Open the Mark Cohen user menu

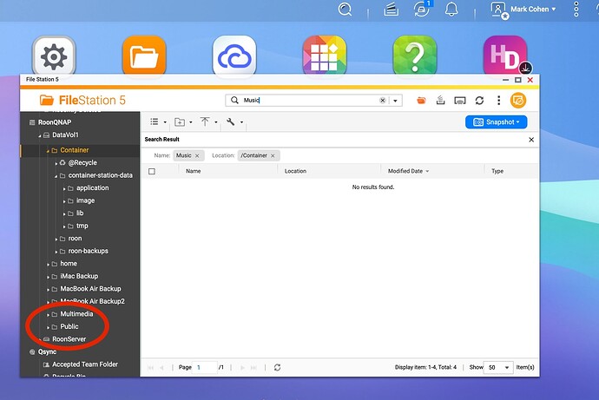click(533, 10)
